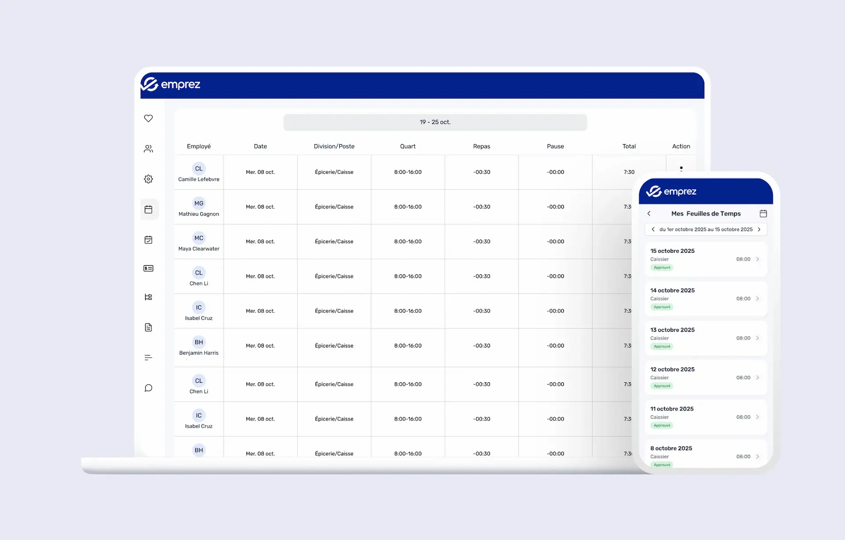Open the chat bubble icon at sidebar bottom

148,388
